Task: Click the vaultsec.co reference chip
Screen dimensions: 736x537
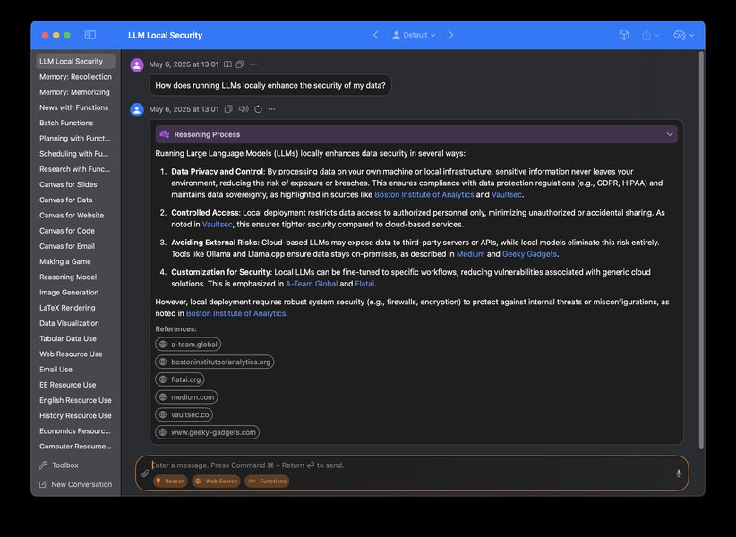Action: (184, 414)
